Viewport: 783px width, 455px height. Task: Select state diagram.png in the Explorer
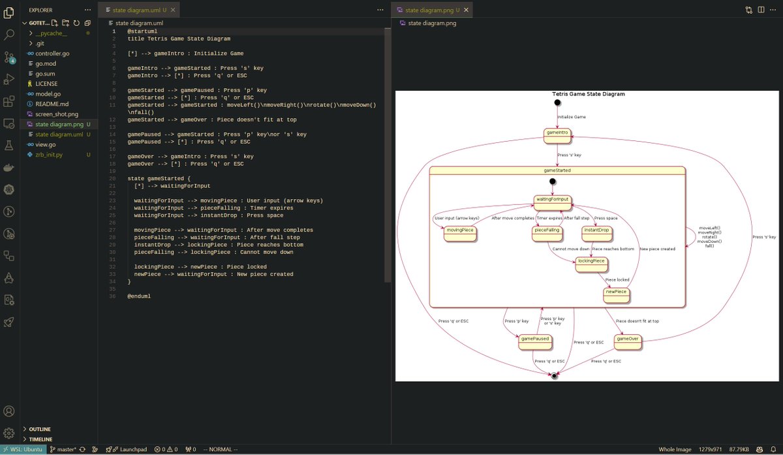[x=57, y=124]
